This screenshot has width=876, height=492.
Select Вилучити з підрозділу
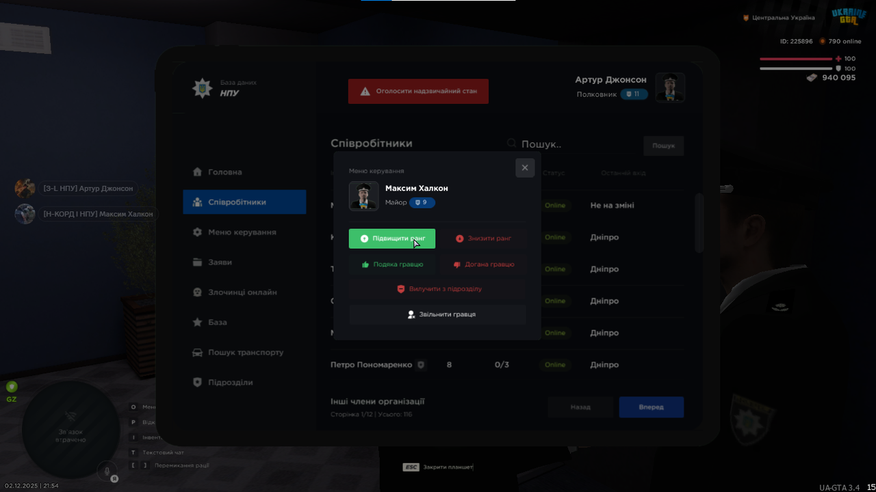point(437,289)
